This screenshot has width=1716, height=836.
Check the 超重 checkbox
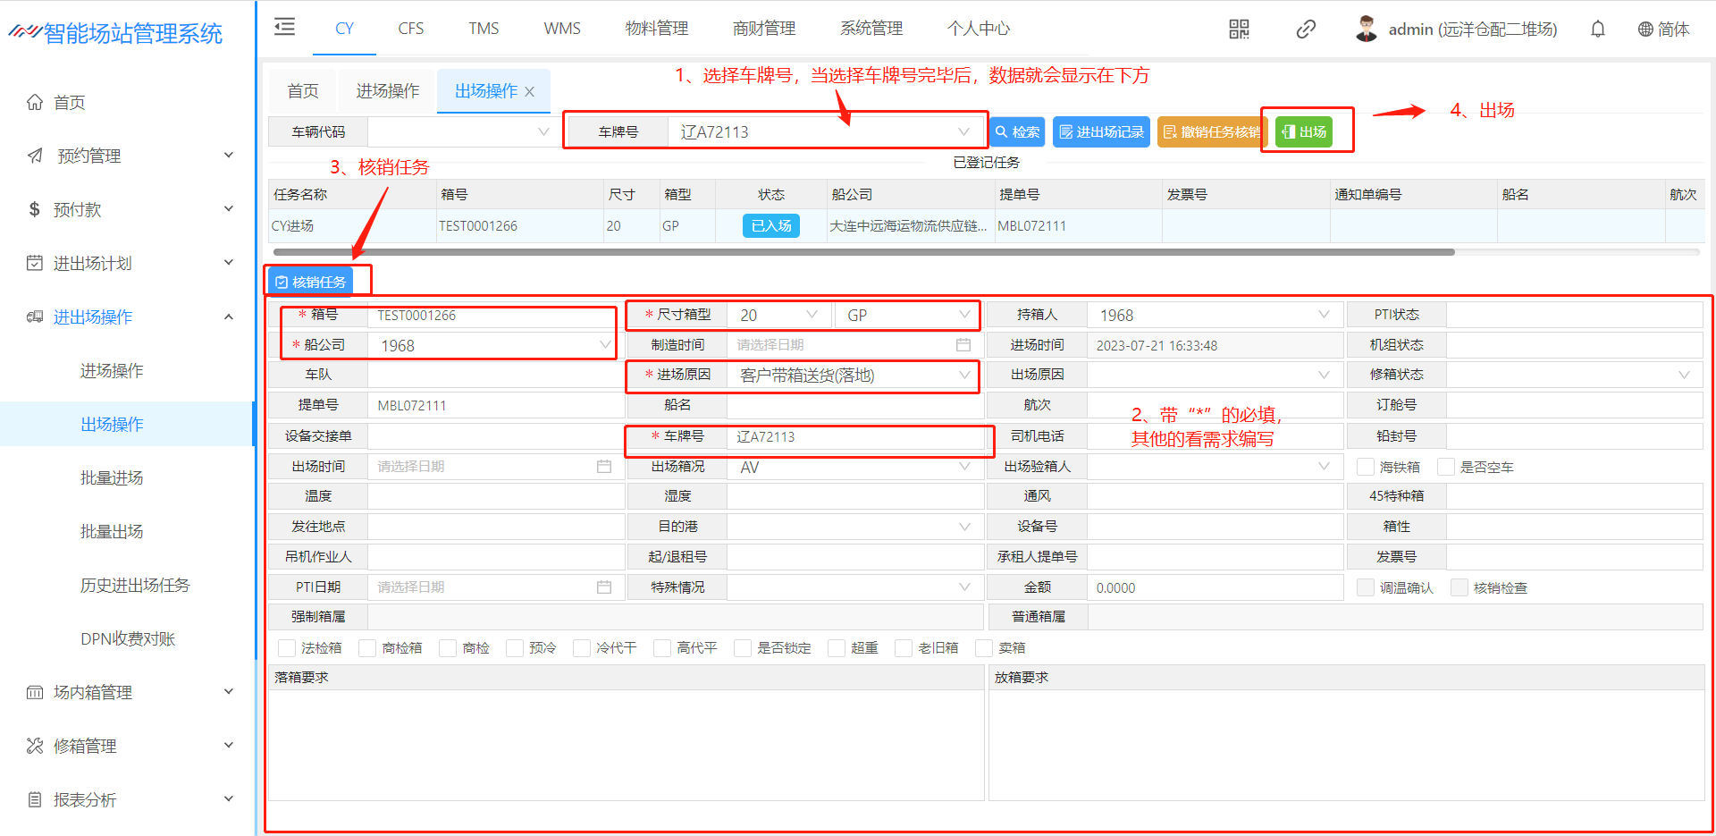click(837, 648)
